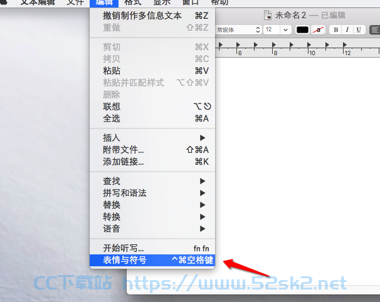Open the text background color swatch
Screen dimensions: 380x302
coord(318,30)
